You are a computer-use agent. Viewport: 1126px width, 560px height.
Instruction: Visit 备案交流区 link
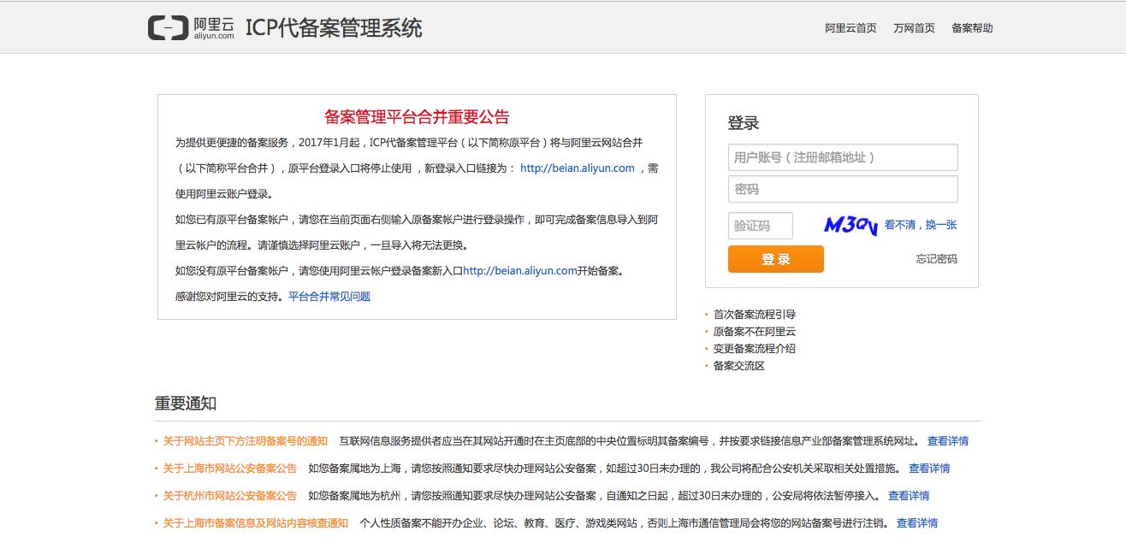(x=739, y=366)
